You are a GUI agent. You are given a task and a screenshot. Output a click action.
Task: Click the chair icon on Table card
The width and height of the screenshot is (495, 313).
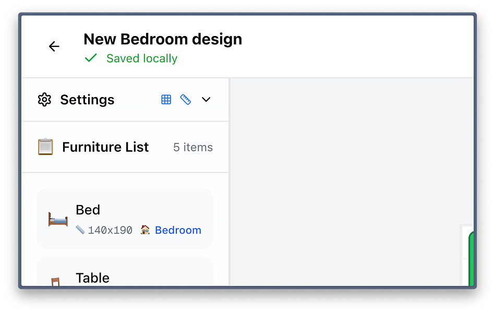tap(55, 282)
